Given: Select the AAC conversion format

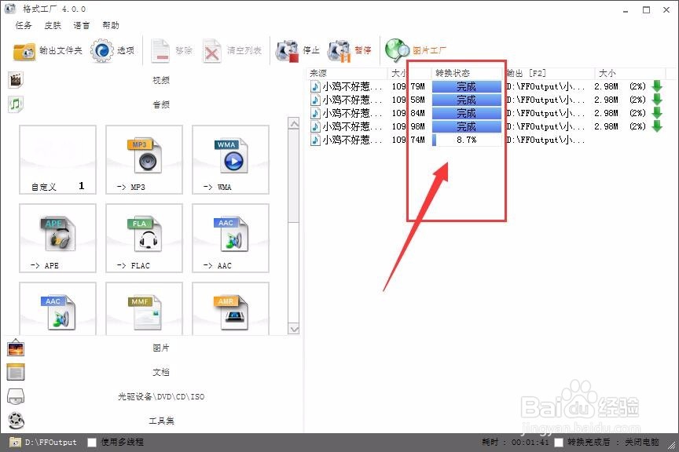Looking at the screenshot, I should [230, 238].
